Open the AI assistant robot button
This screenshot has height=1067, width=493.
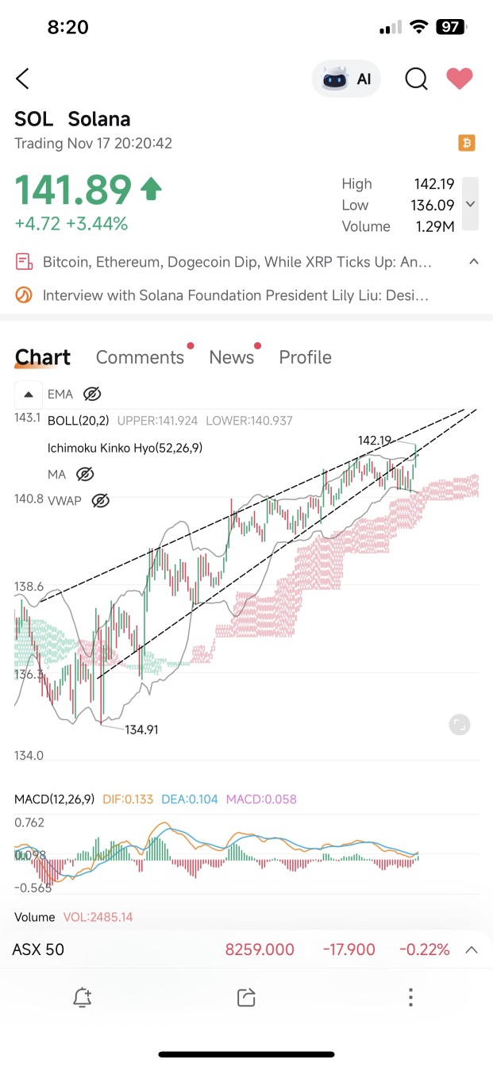346,79
